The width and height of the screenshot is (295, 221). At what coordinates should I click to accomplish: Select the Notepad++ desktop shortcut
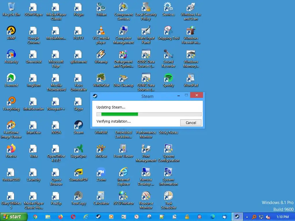56,104
